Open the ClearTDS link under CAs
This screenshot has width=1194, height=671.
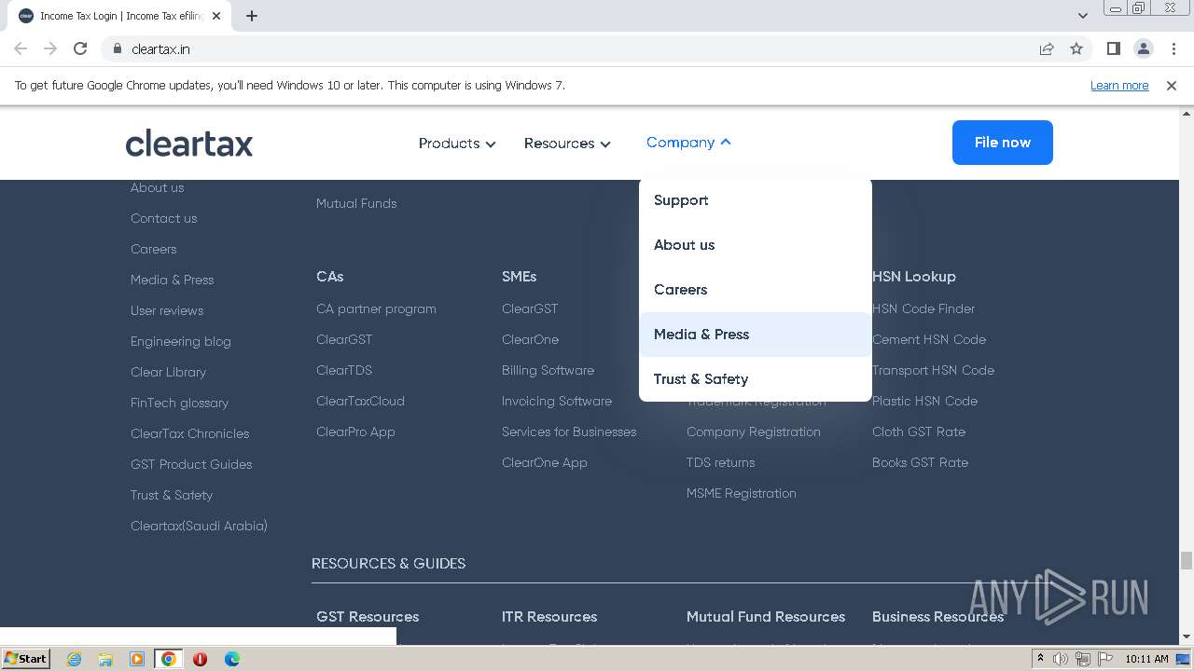click(344, 370)
